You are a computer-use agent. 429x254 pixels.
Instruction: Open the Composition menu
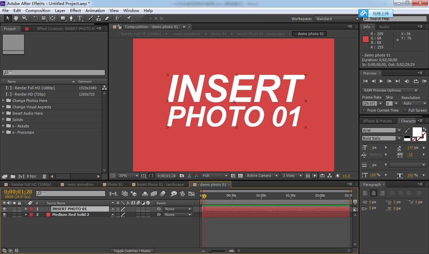[x=38, y=10]
